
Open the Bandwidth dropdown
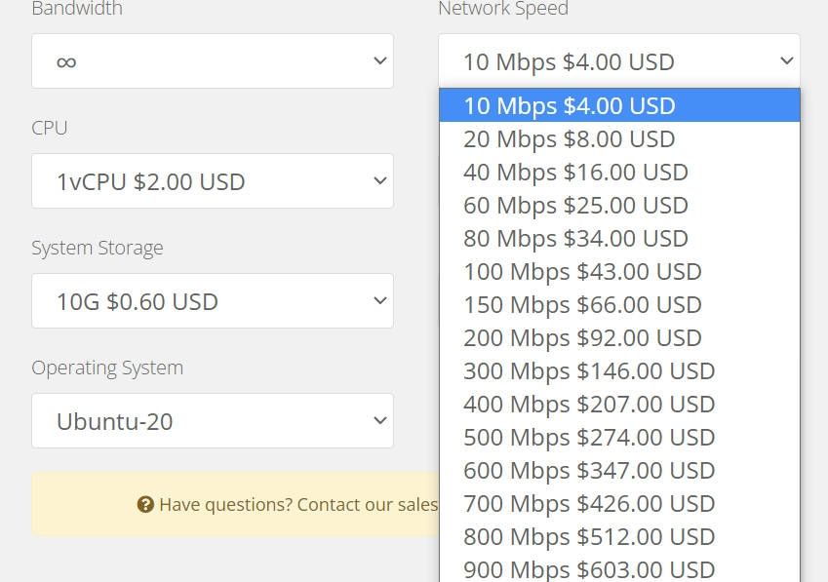213,61
